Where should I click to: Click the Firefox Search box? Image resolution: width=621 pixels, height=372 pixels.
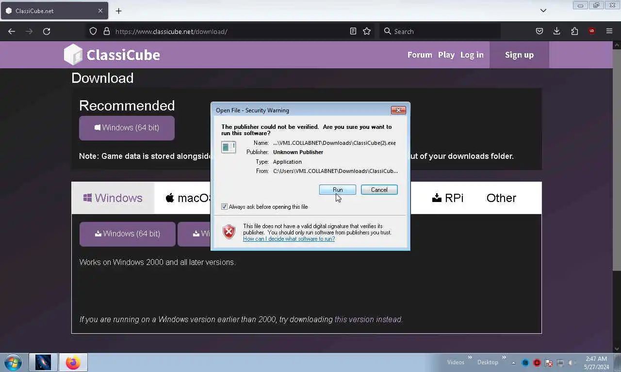[440, 31]
